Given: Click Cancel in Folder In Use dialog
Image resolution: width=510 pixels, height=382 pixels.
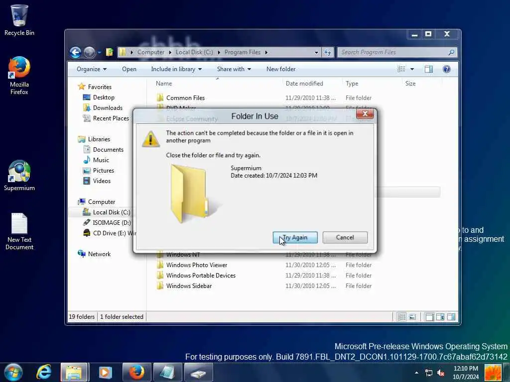Looking at the screenshot, I should point(345,237).
